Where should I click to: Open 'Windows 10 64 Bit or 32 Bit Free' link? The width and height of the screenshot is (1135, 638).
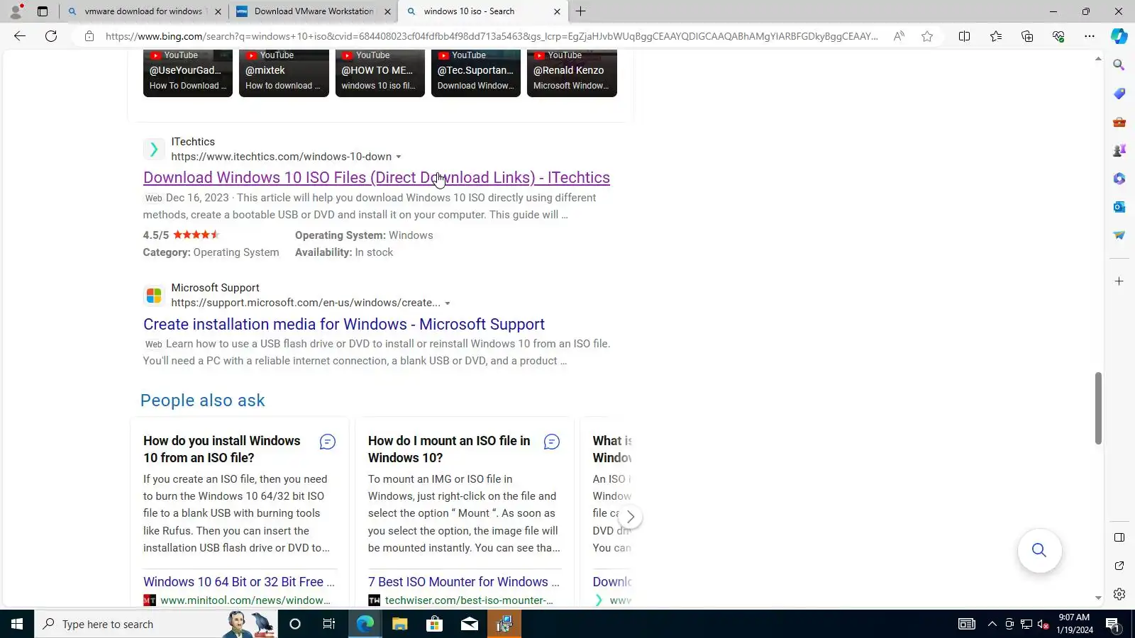coord(239,582)
